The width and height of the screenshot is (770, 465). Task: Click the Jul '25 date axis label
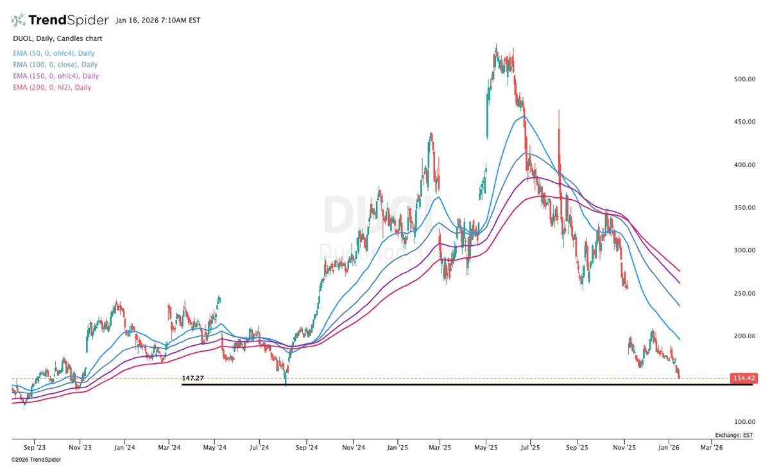click(531, 448)
